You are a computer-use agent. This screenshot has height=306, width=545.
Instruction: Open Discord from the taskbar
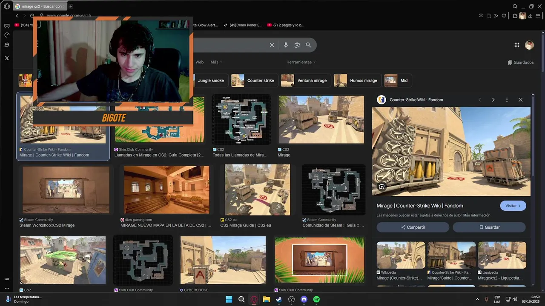tap(304, 299)
